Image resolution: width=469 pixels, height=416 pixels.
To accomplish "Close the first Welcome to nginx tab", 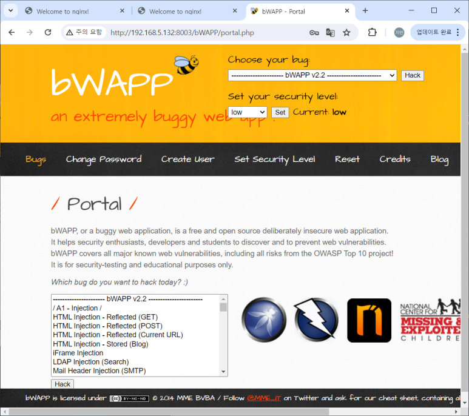I will tap(122, 11).
